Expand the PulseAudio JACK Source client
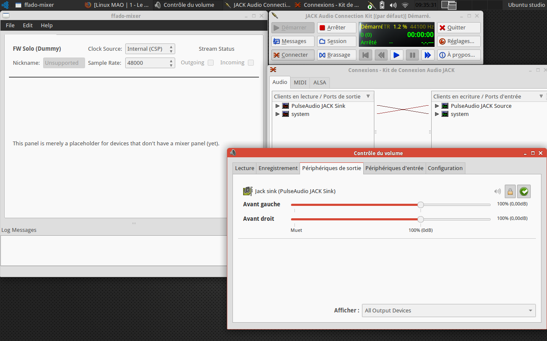The width and height of the screenshot is (547, 341). (437, 106)
